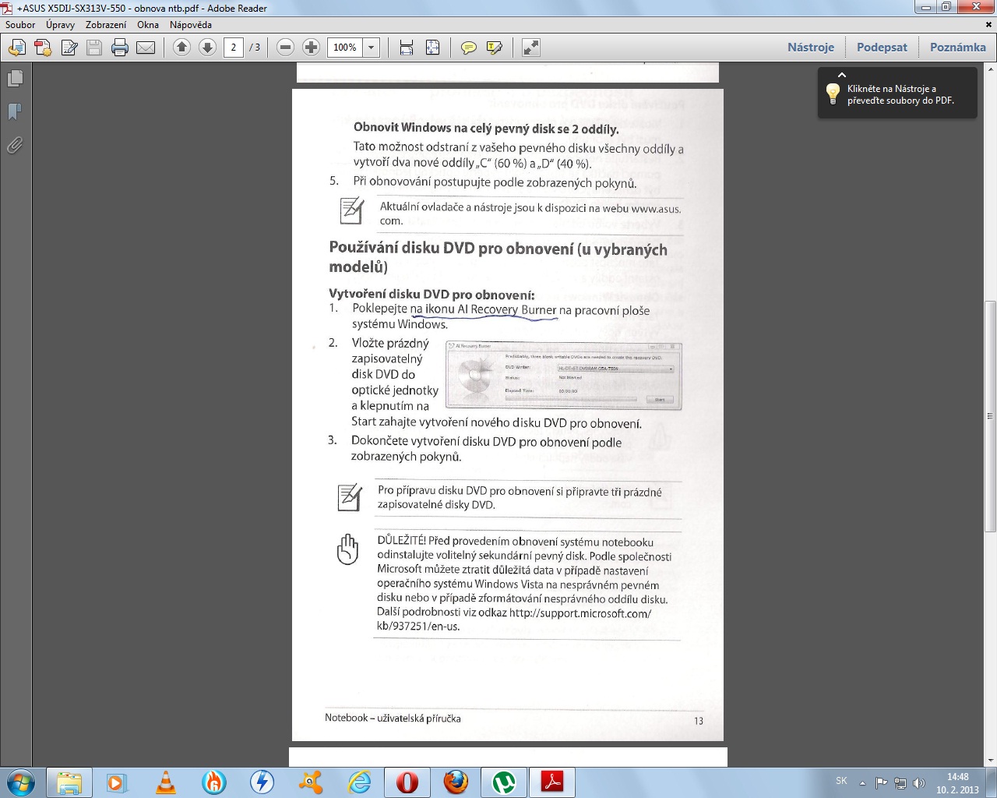Click the save floppy disk icon
The height and width of the screenshot is (798, 997).
[x=94, y=48]
